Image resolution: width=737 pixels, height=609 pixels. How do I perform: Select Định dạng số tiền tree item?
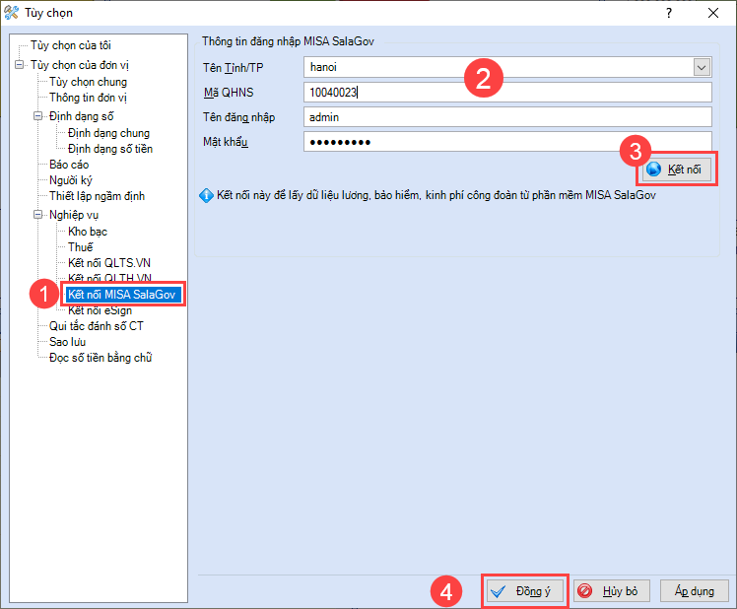pyautogui.click(x=110, y=149)
